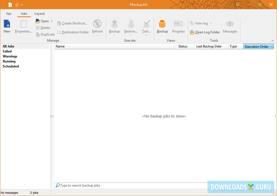Toggle sort on Execution Order column
The height and width of the screenshot is (196, 277).
pyautogui.click(x=259, y=46)
